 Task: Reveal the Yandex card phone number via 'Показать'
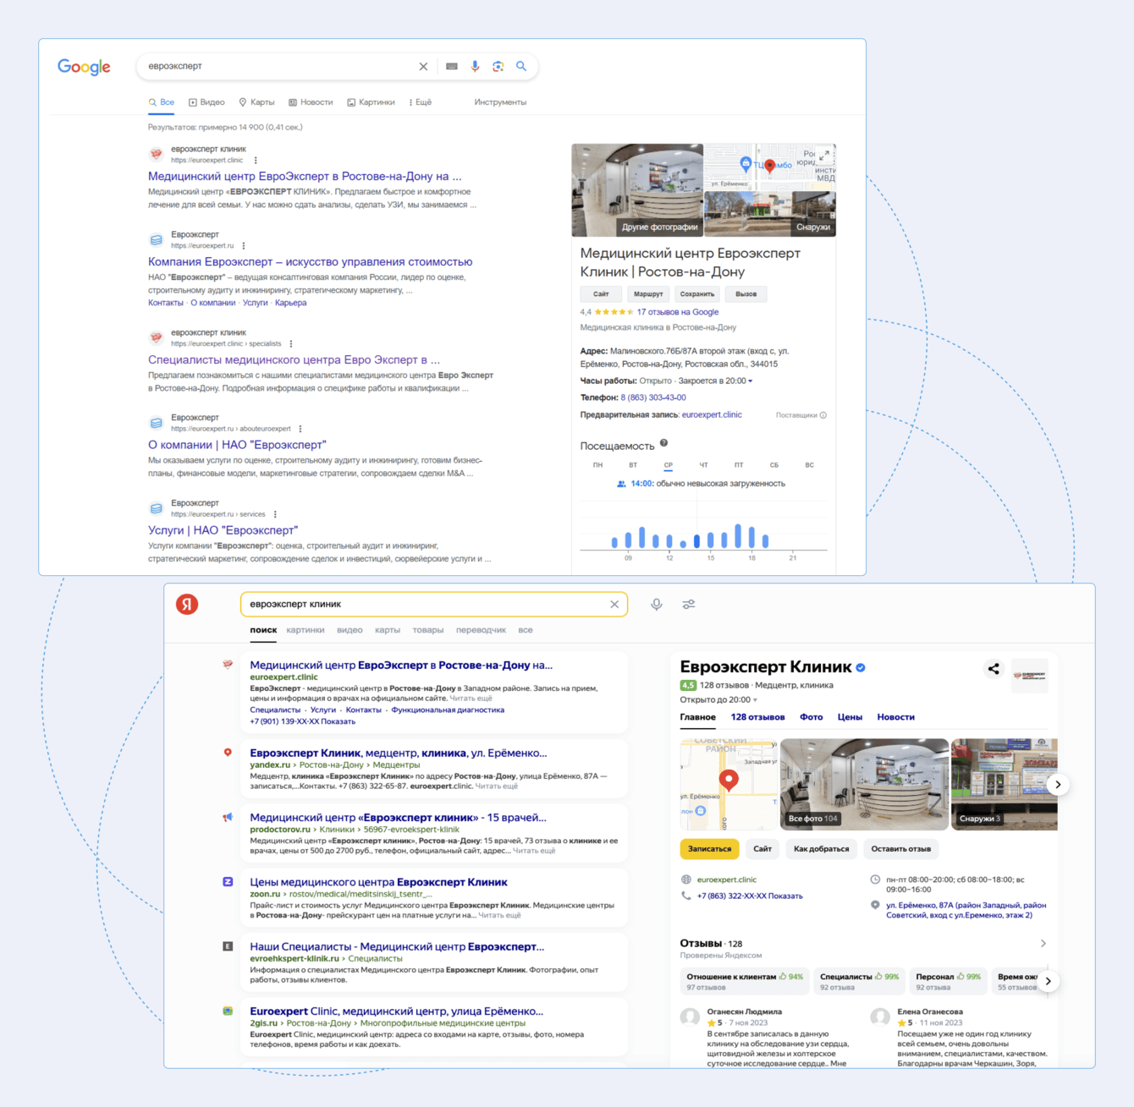click(x=784, y=896)
